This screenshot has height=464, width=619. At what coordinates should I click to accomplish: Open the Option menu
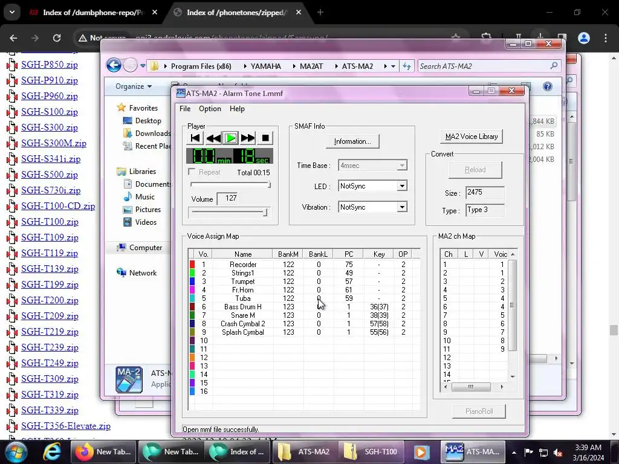click(x=210, y=109)
